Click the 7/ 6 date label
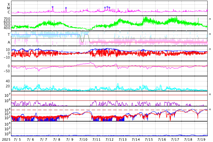213x142 pixels. coord(31,140)
